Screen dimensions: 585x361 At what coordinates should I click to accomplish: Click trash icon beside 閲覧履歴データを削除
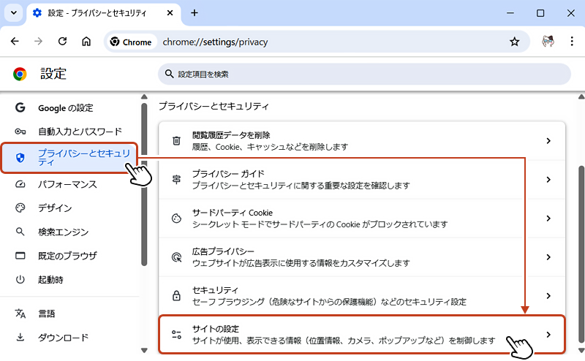pyautogui.click(x=176, y=140)
